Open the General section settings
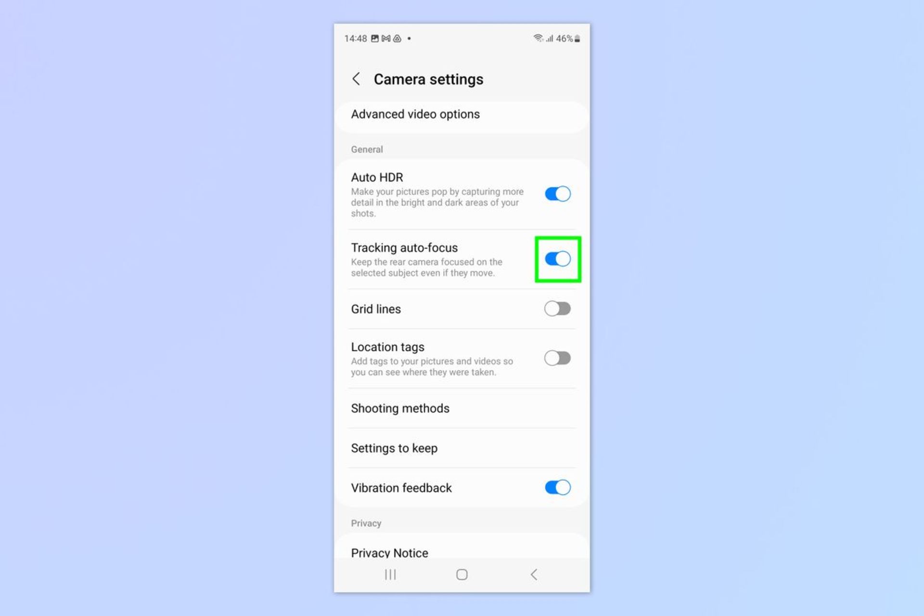The image size is (924, 616). (x=366, y=149)
